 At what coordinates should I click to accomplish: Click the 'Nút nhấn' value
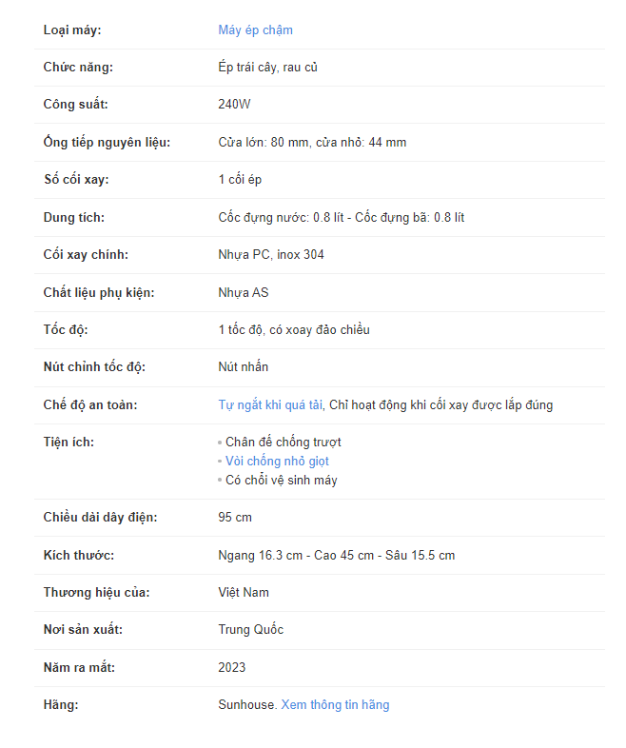(x=243, y=367)
